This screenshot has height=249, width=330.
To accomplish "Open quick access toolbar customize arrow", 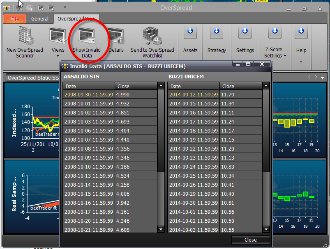I will click(65, 7).
